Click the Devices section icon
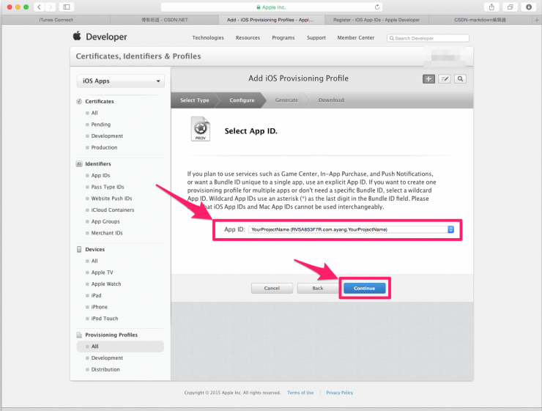 coord(79,249)
